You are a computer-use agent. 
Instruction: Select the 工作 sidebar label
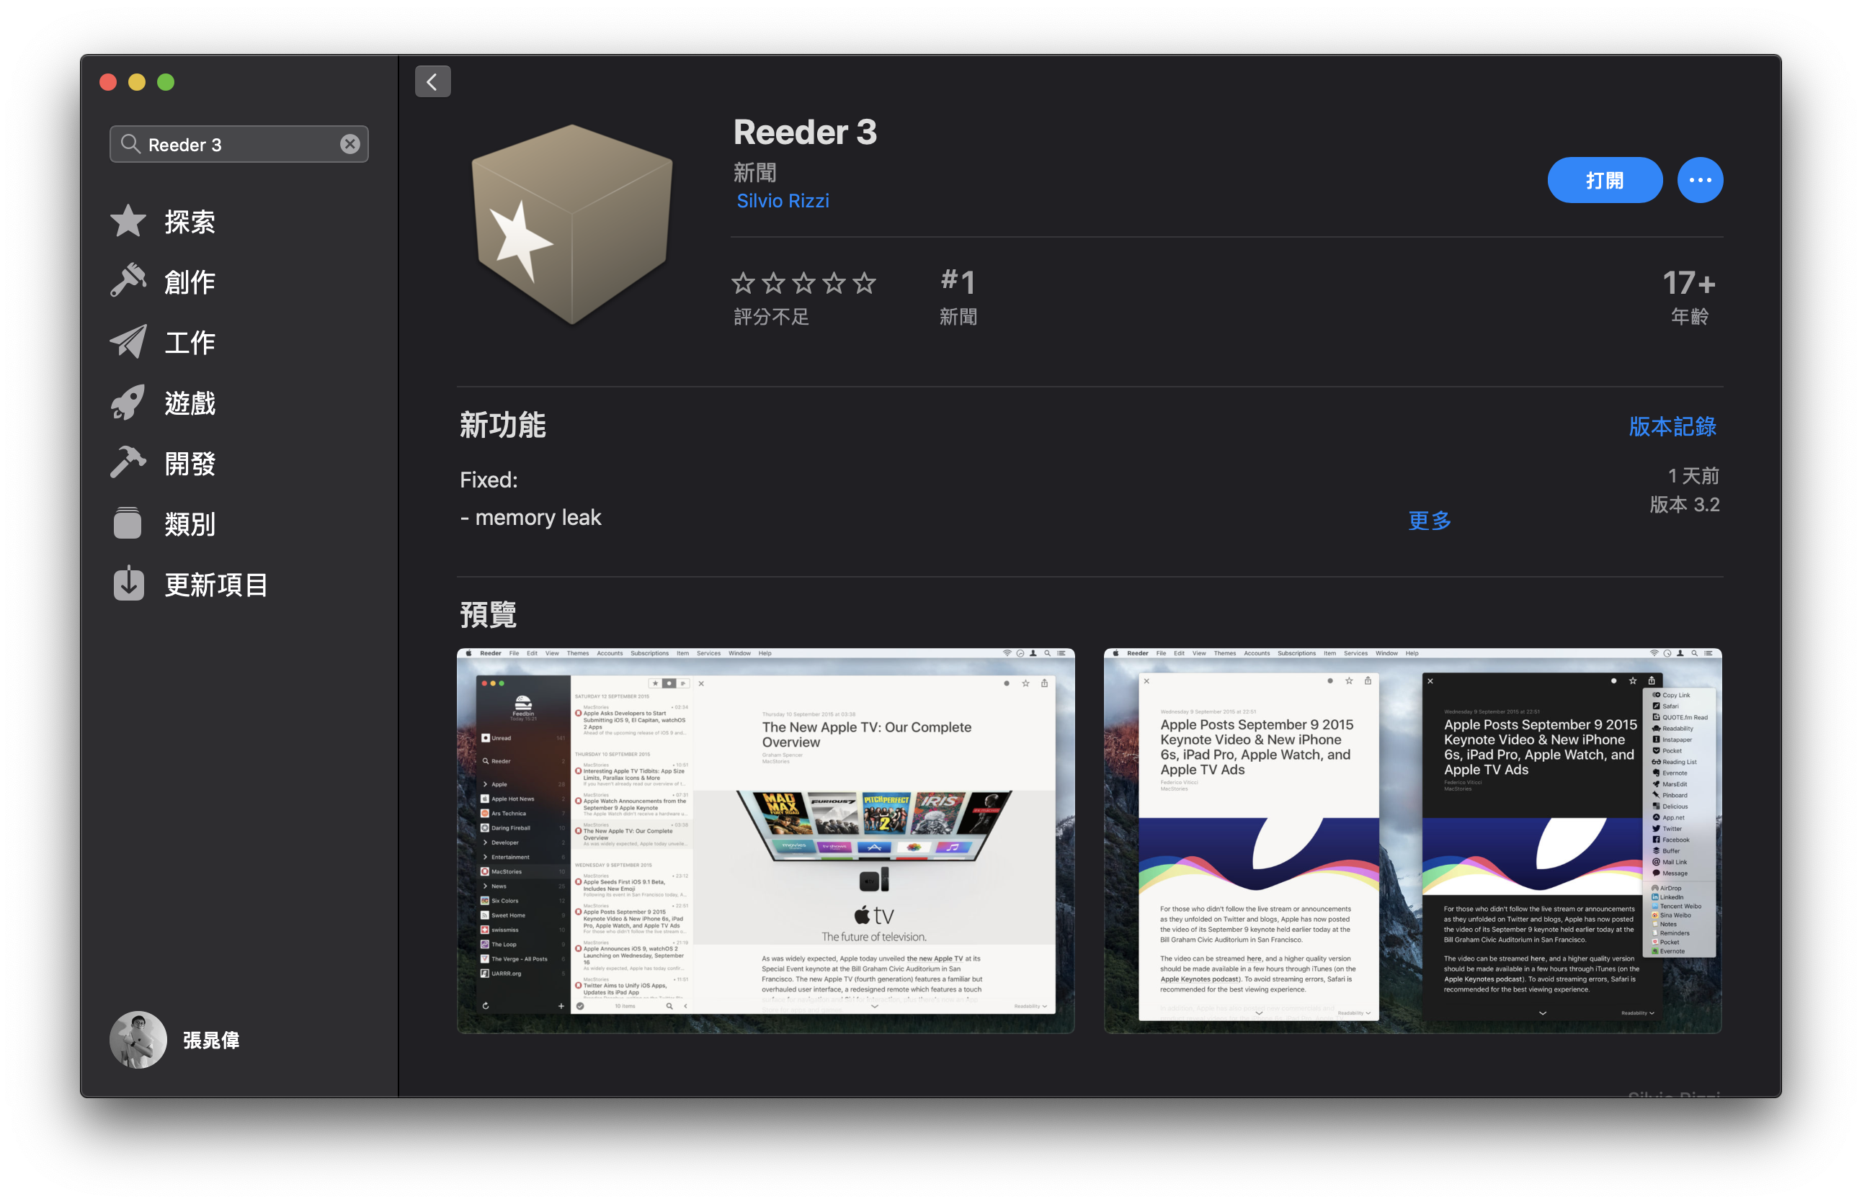click(190, 343)
